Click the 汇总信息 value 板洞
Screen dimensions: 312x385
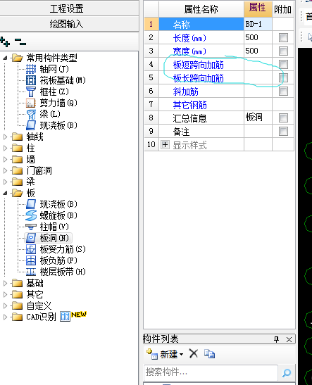258,118
